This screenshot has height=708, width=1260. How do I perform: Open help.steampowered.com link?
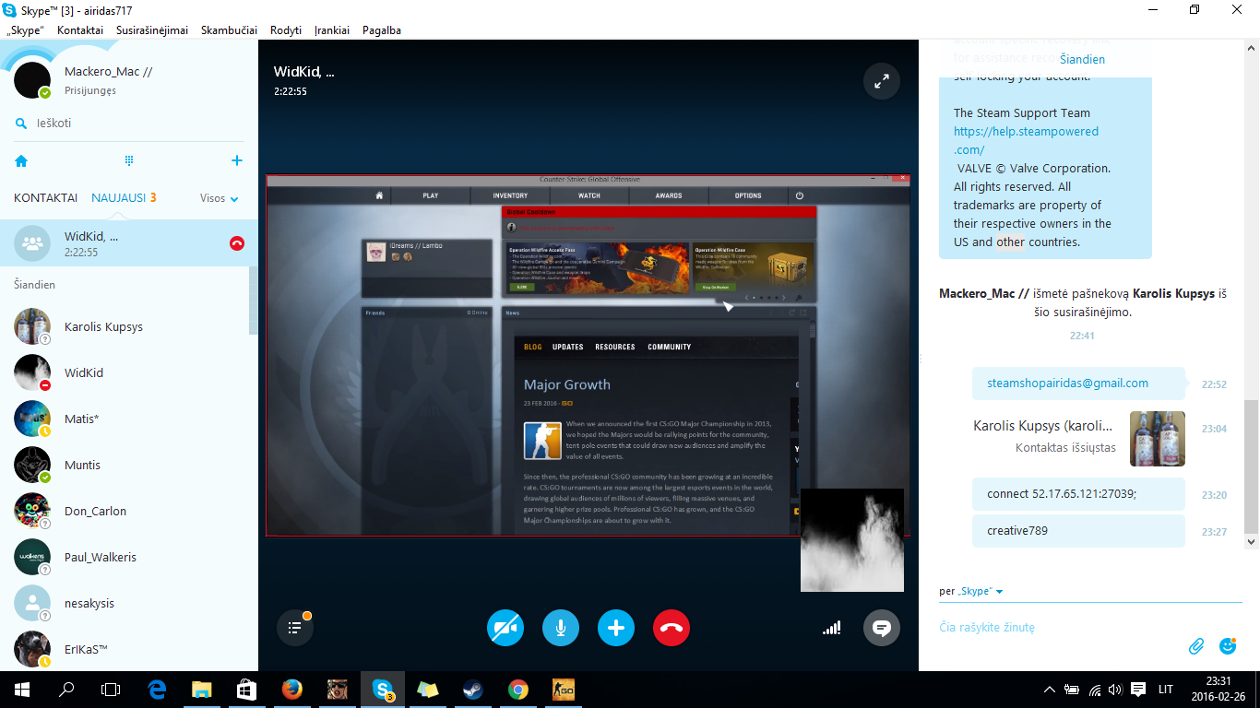coord(1026,140)
